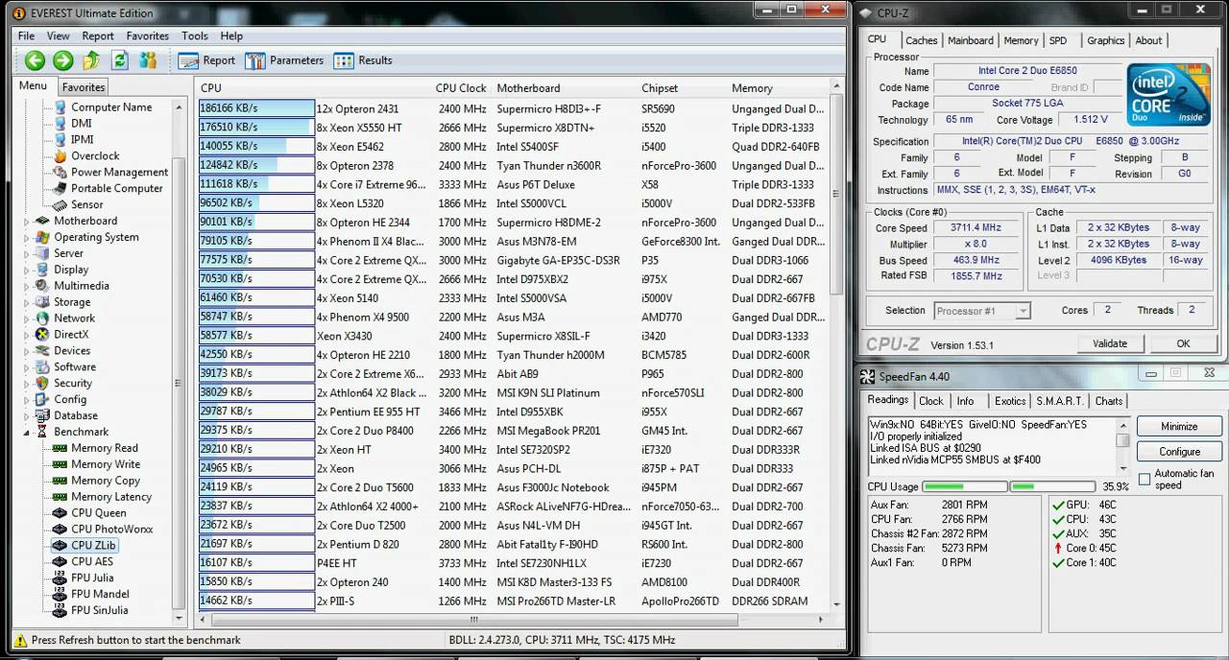
Task: Click Minimize button in SpeedFan
Action: point(1179,426)
